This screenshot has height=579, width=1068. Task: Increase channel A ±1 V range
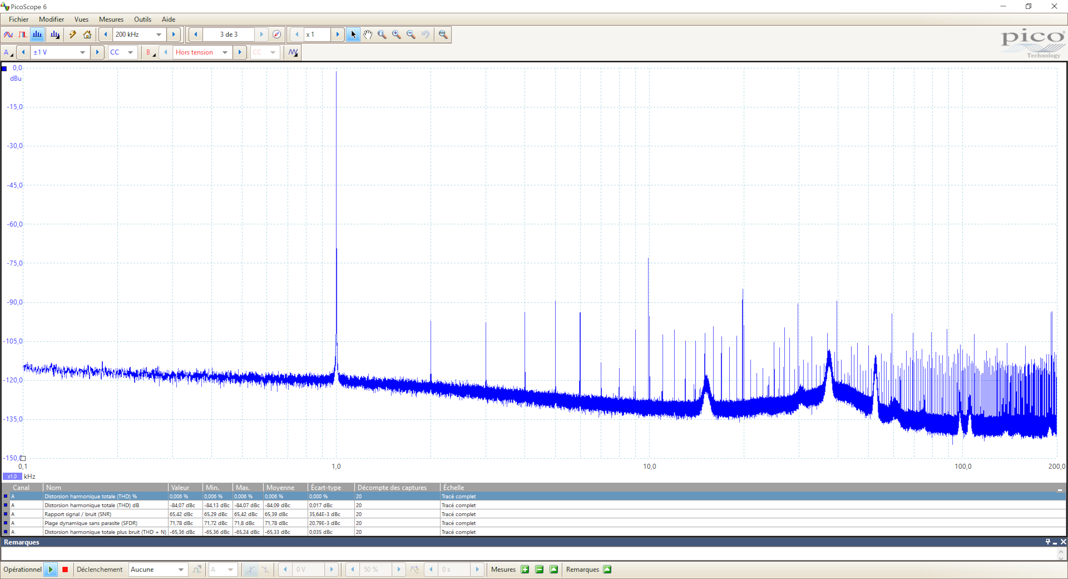coord(97,52)
